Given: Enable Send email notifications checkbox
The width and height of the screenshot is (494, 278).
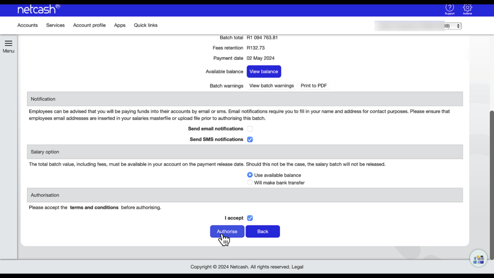Looking at the screenshot, I should pos(250,128).
